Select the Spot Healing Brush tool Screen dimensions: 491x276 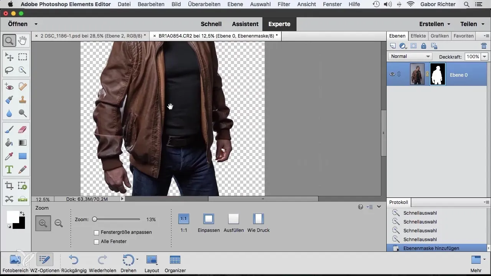click(x=23, y=87)
